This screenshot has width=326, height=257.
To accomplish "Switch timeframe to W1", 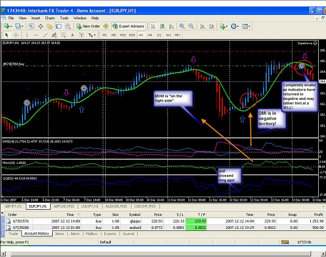I will (168, 35).
